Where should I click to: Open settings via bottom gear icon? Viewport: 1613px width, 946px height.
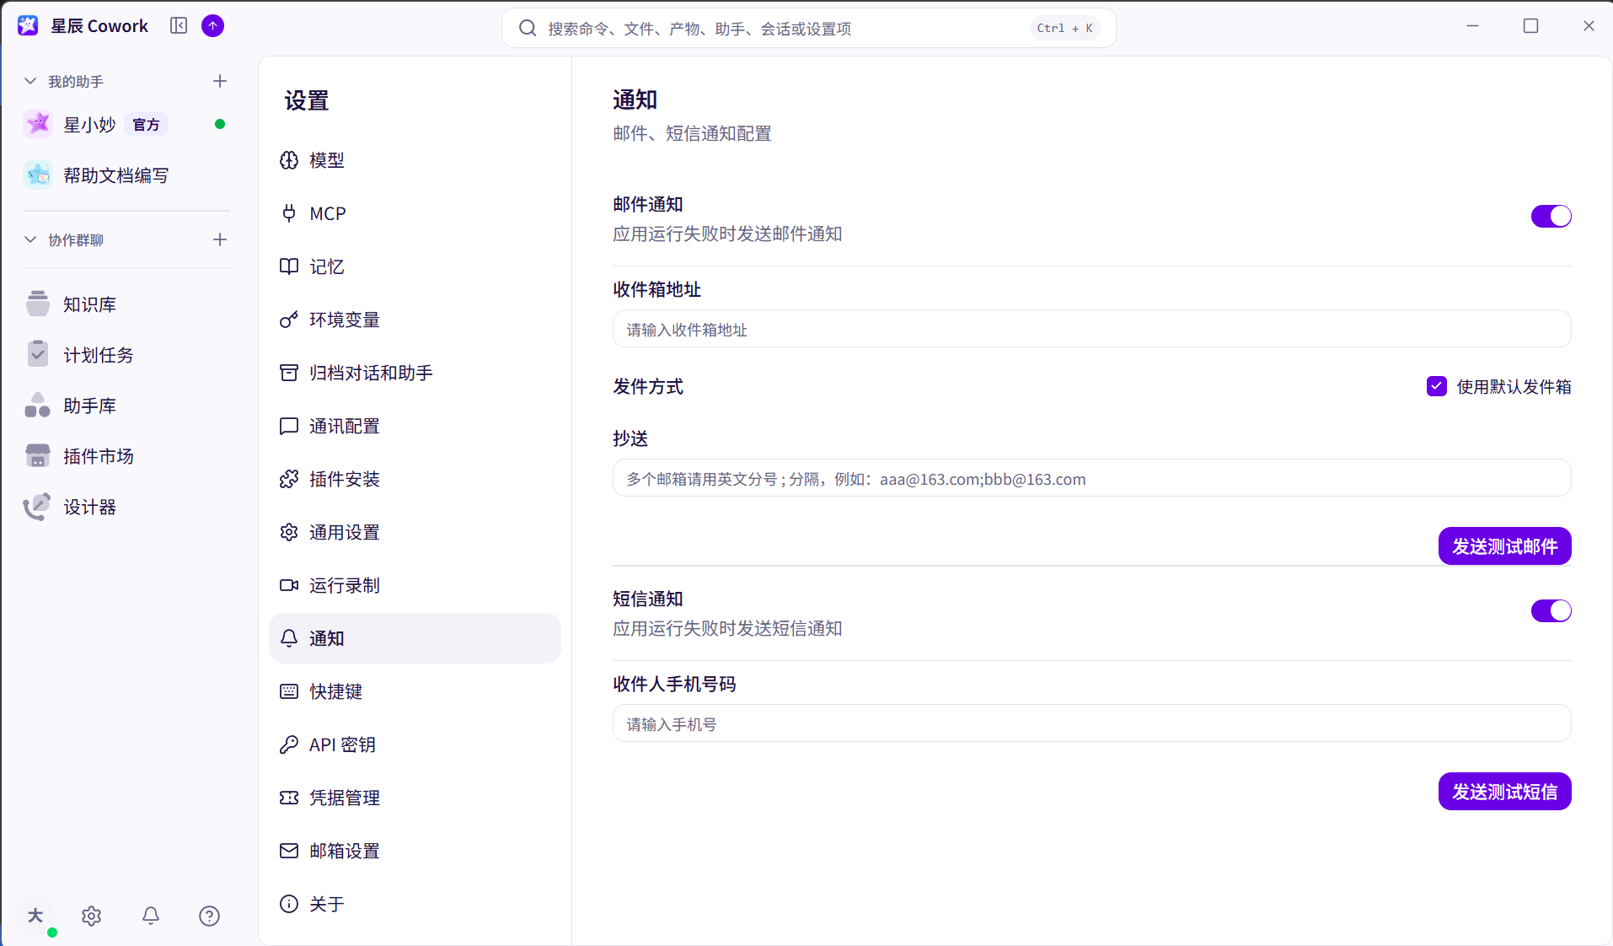point(91,916)
